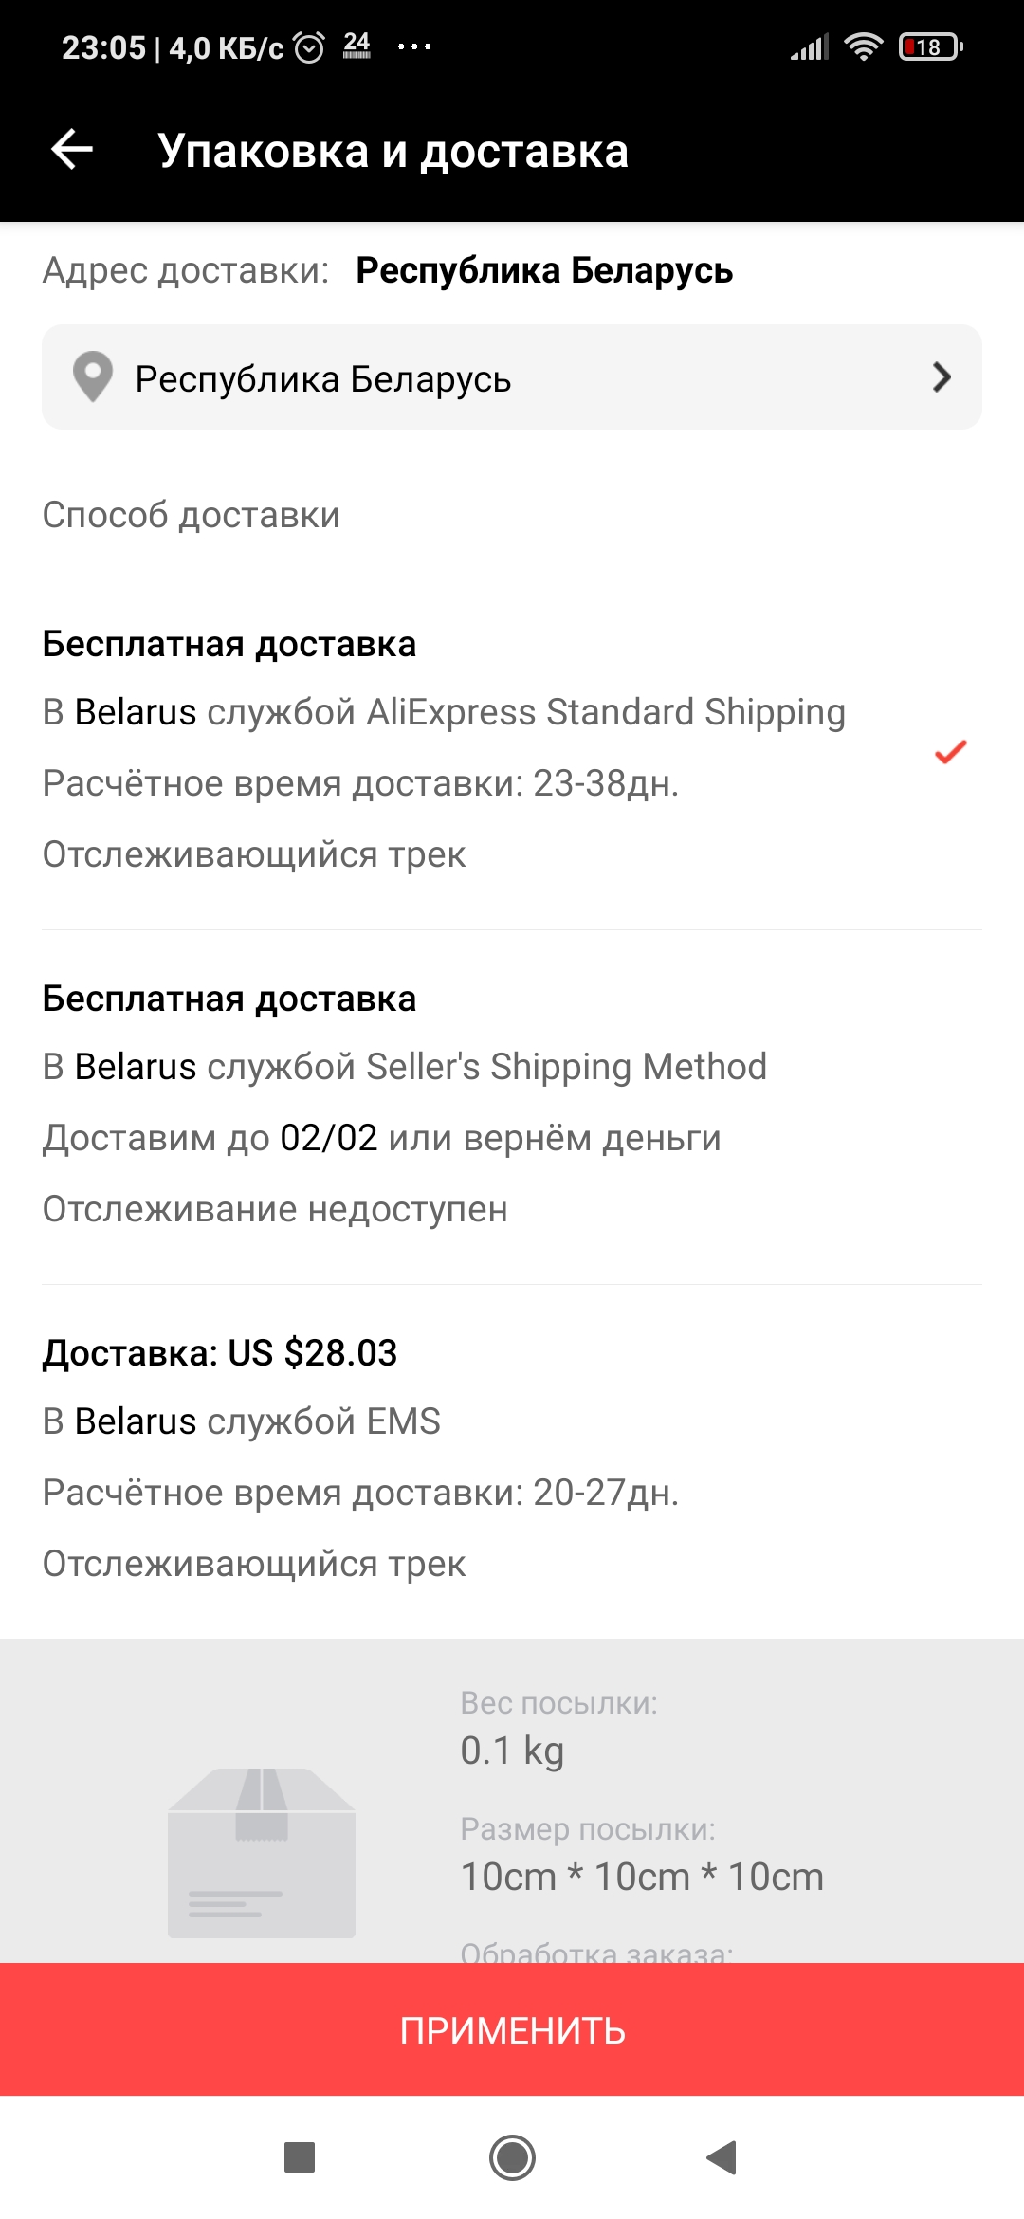Screen dimensions: 1024x2219
Task: Tap the parcel box image
Action: coord(262,1852)
